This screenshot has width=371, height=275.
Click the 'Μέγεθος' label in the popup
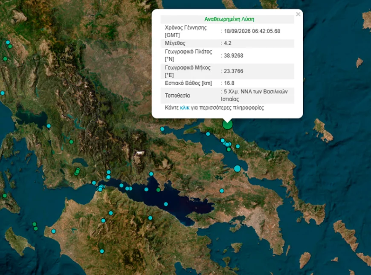click(175, 43)
